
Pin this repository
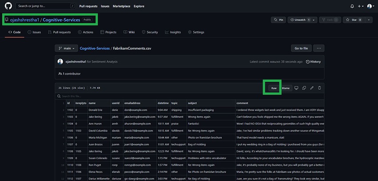[277, 20]
